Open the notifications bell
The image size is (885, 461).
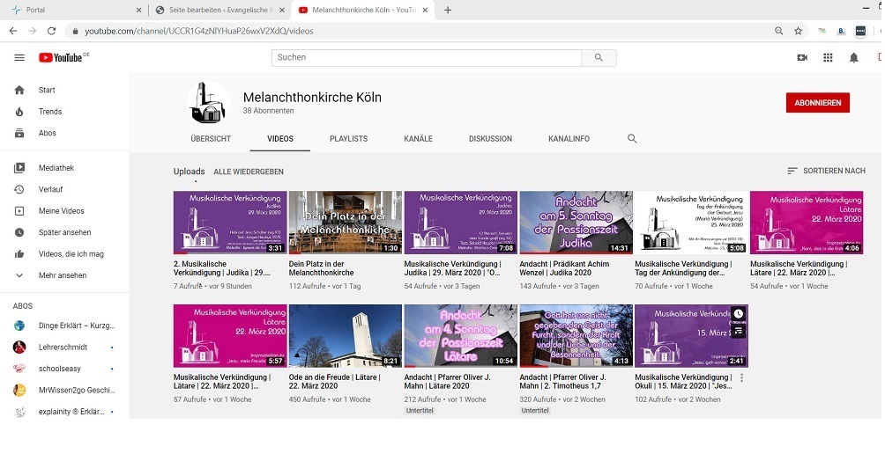pyautogui.click(x=854, y=57)
